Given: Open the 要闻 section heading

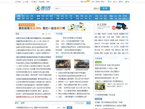Looking at the screenshot, I should pyautogui.click(x=17, y=34).
